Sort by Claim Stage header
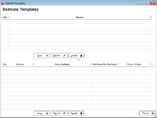 pos(134,64)
